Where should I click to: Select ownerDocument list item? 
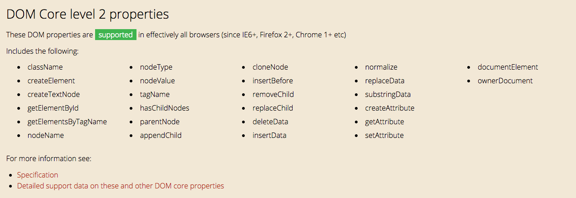point(505,81)
